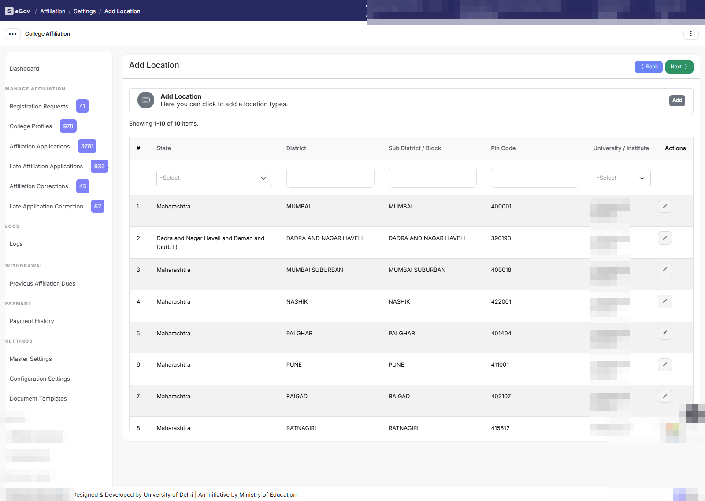The height and width of the screenshot is (501, 705).
Task: Open the three-dot menu beside College Affiliation
Action: pyautogui.click(x=13, y=34)
